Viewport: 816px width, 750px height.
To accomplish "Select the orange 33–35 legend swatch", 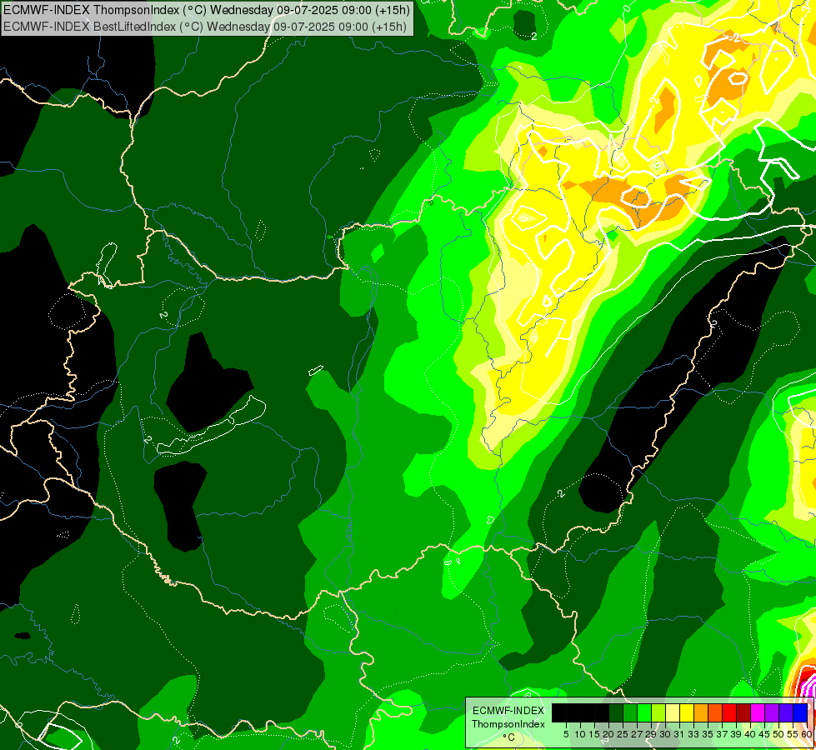I will pos(701,712).
